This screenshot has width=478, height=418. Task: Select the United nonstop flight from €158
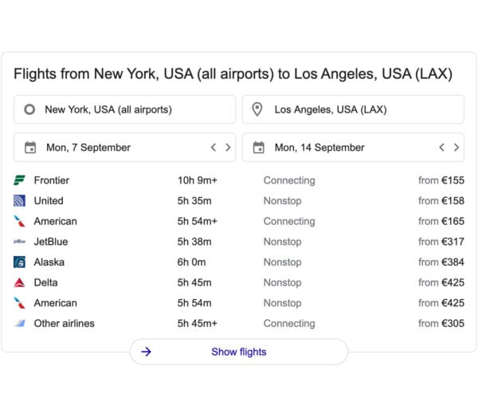(239, 201)
